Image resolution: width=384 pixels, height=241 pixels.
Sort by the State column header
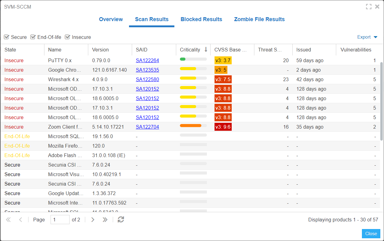click(10, 50)
